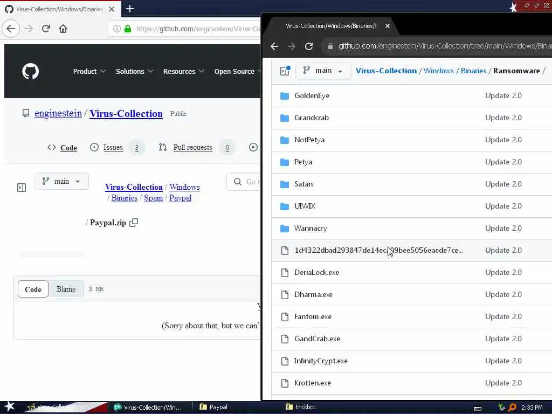Open the GoldenEye folder
552x414 pixels.
click(312, 96)
